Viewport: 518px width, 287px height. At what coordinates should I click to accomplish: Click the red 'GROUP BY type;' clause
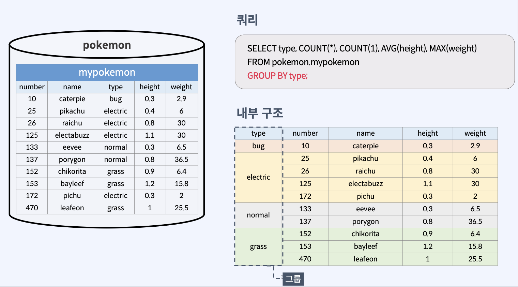277,76
